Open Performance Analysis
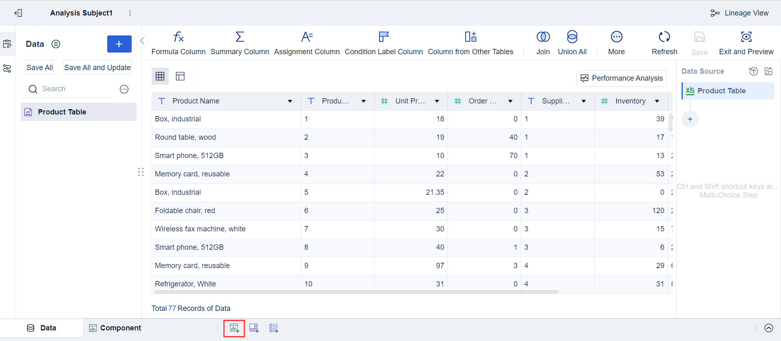 click(621, 78)
